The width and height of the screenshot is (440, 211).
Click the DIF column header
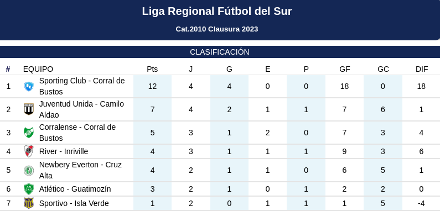click(x=422, y=69)
